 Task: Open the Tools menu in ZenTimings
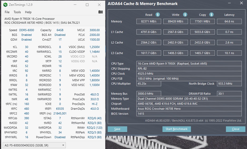click(x=17, y=12)
